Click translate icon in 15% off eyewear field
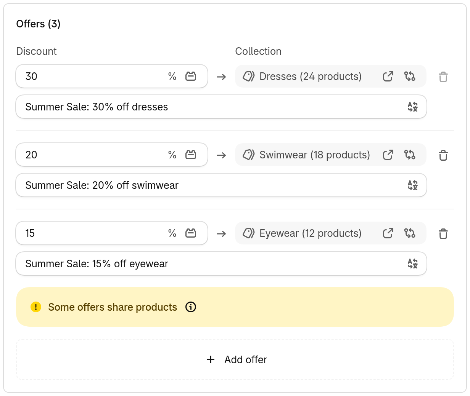Viewport: 470px width, 396px height. [x=413, y=264]
